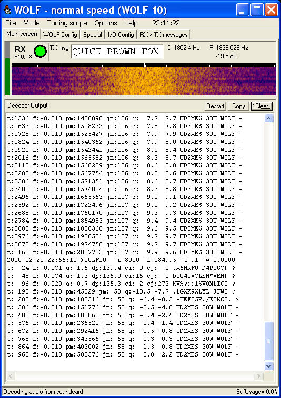Viewport: 281px width, 398px height.
Task: Select line with .X5MKF0 D4PGGVP text
Action: [x=121, y=268]
